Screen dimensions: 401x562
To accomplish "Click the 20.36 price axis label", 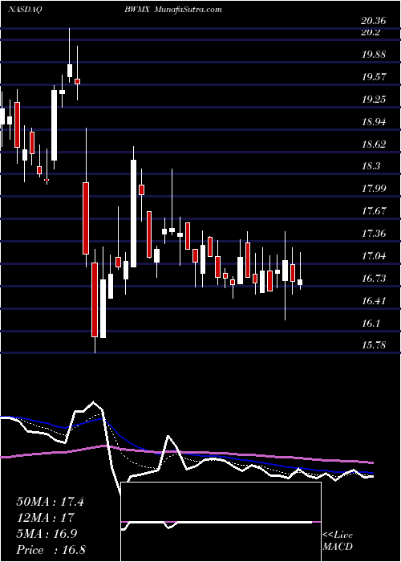I will [374, 22].
